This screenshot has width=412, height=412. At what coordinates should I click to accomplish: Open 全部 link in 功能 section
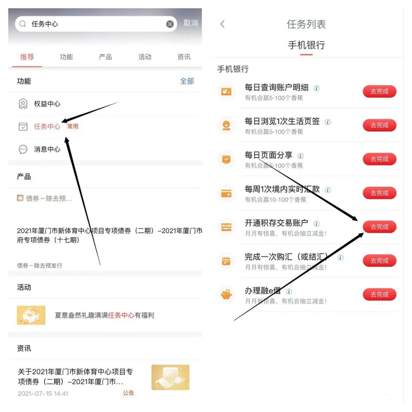(187, 81)
